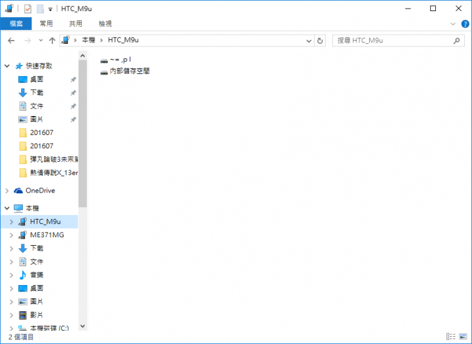The image size is (472, 344).
Task: Open 下載 under quick access
Action: pyautogui.click(x=37, y=92)
